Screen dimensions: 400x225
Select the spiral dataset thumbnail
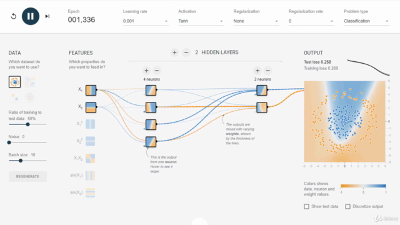pos(30,97)
